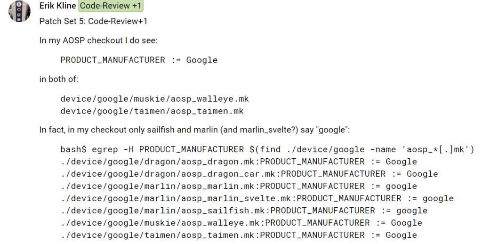Click the aosp_sailfish.mk output line
The image size is (482, 244).
coord(244,211)
